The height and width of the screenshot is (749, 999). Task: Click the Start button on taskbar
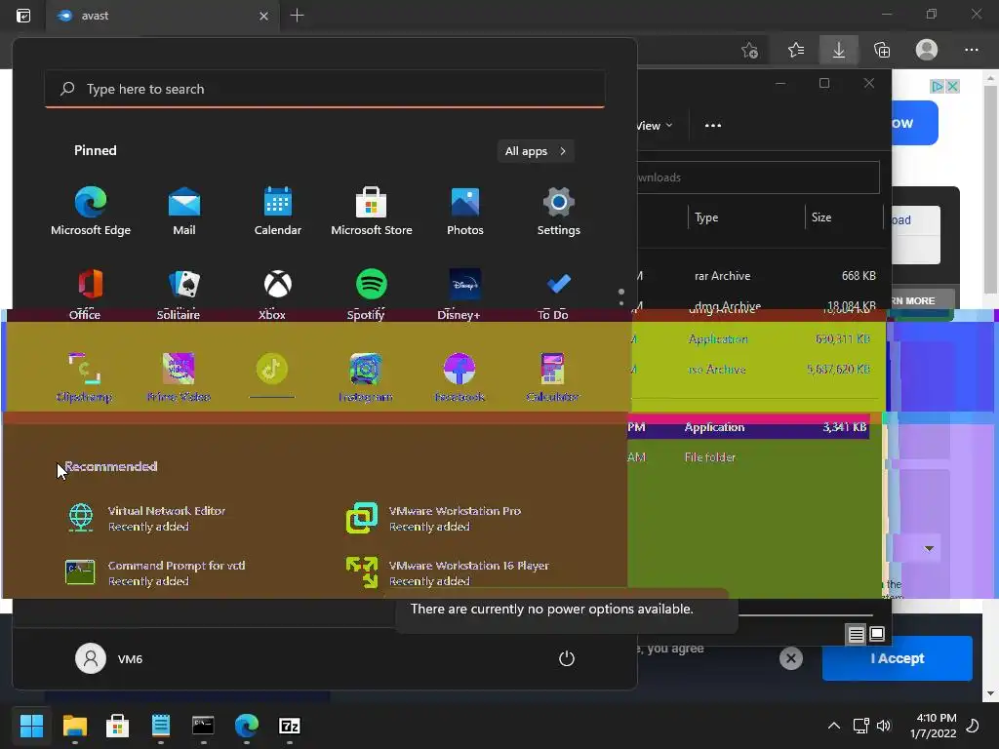point(31,726)
